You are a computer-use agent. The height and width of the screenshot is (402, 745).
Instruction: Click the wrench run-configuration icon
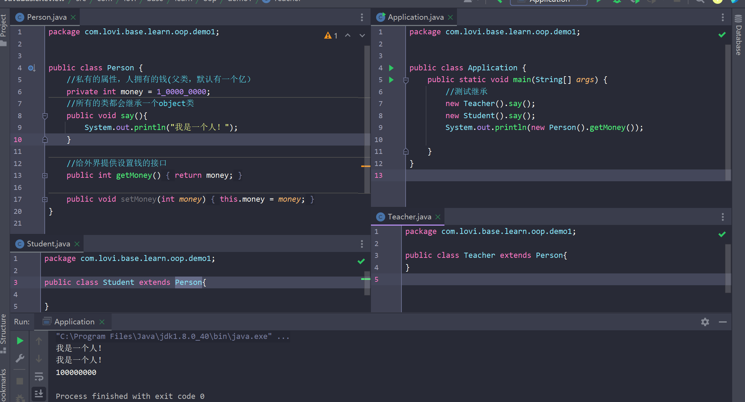point(20,358)
